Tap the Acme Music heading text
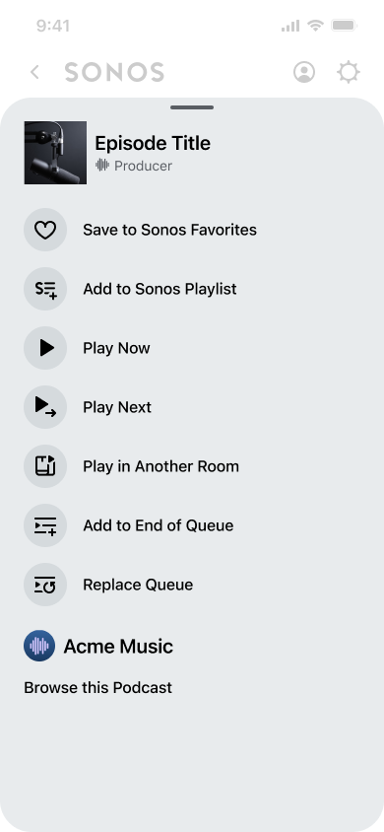The height and width of the screenshot is (832, 384). (118, 647)
